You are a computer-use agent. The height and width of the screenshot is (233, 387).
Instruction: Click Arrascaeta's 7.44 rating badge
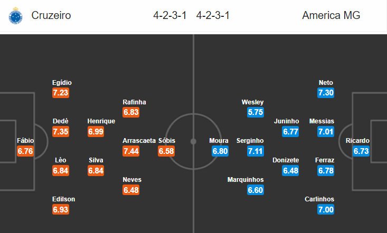[x=131, y=151]
